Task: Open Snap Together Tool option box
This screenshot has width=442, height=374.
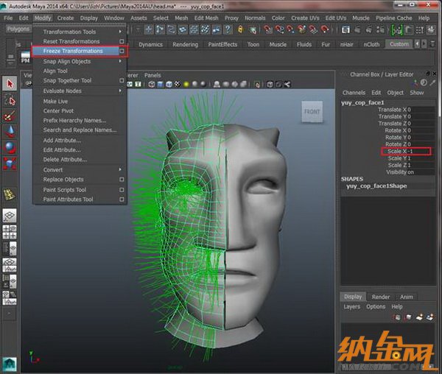Action: pyautogui.click(x=122, y=80)
